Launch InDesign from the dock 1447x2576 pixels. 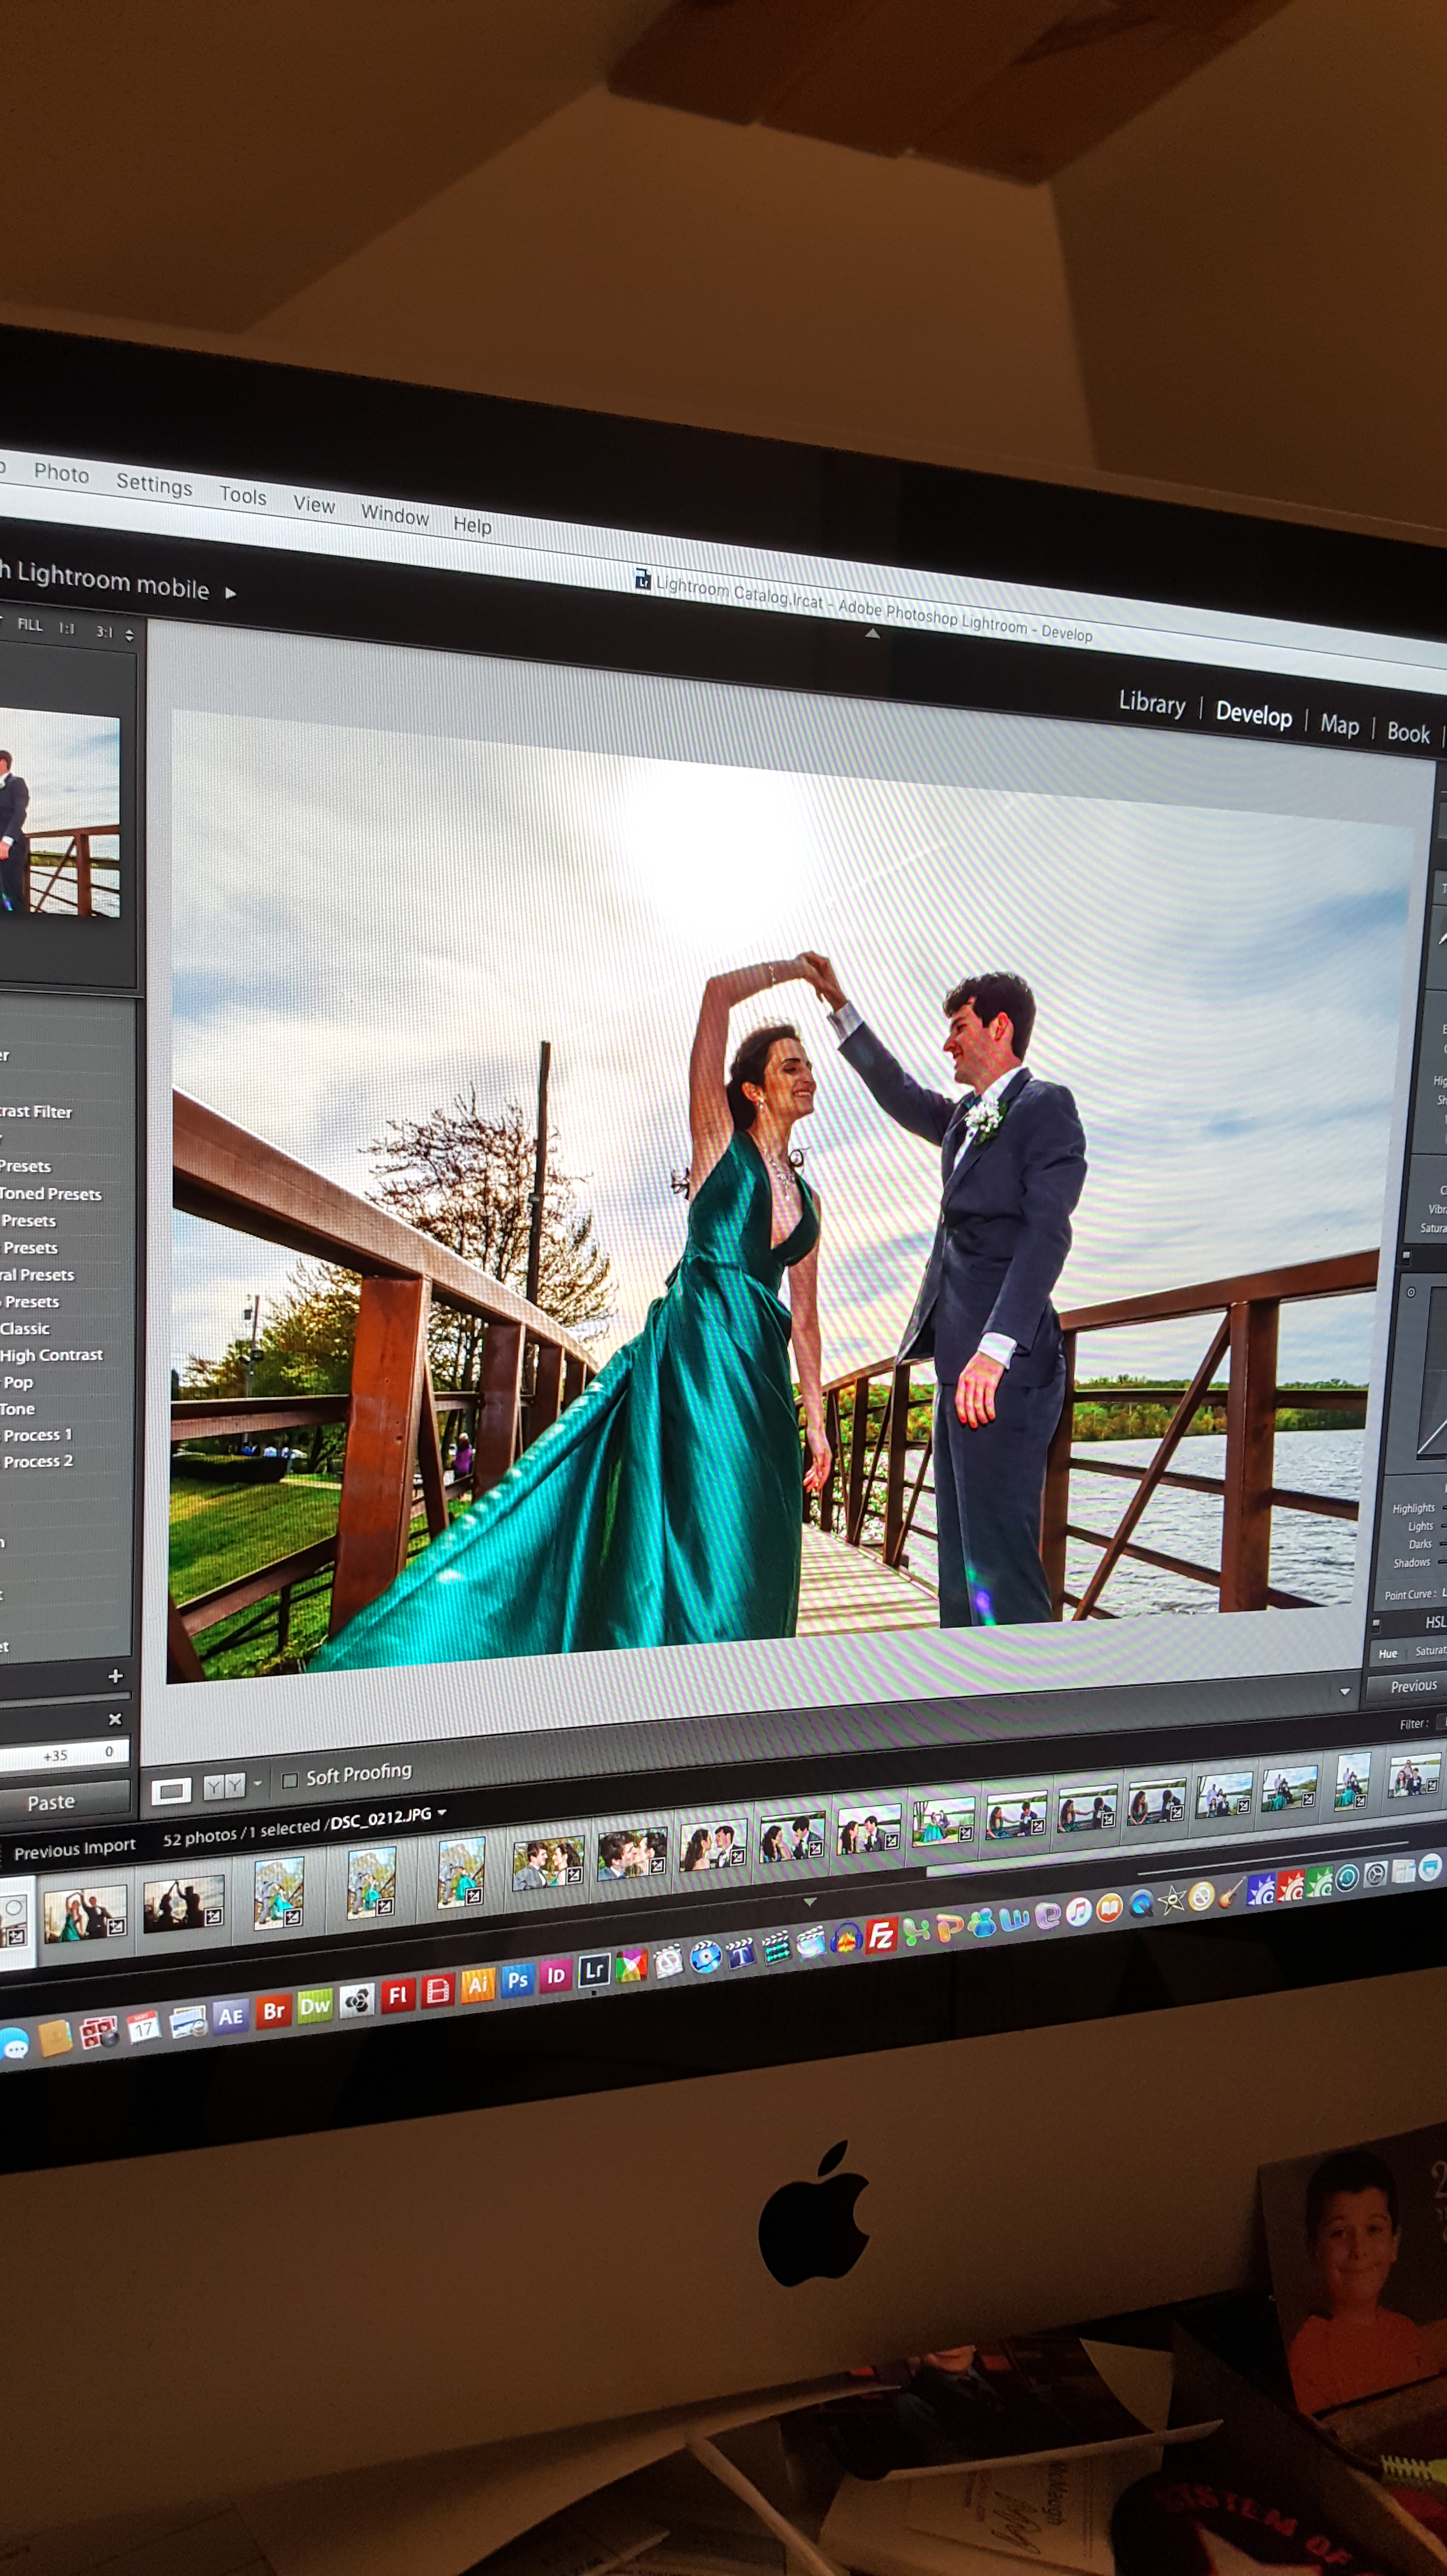tap(556, 1975)
